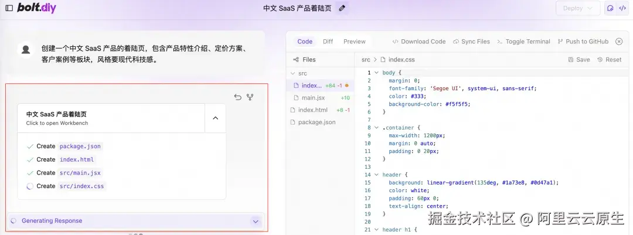Save the current file

pyautogui.click(x=579, y=59)
